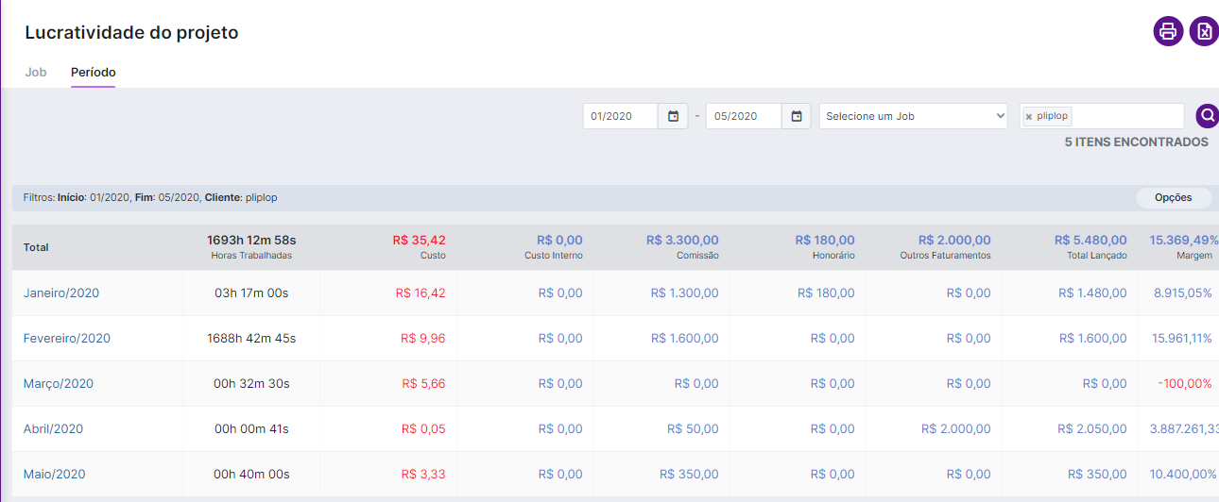Open calendar for start date 01/2020
This screenshot has width=1219, height=502.
(x=673, y=116)
